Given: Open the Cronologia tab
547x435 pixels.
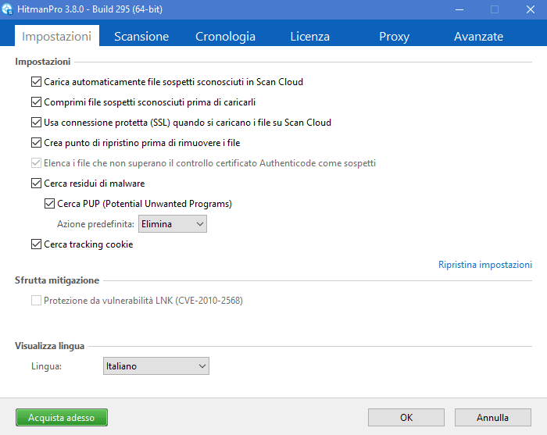Looking at the screenshot, I should point(225,37).
